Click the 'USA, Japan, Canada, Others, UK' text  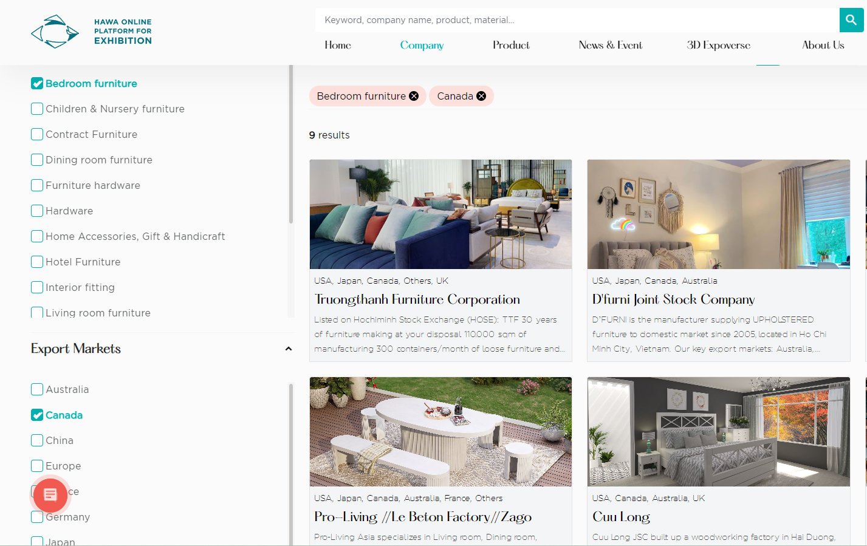(381, 281)
